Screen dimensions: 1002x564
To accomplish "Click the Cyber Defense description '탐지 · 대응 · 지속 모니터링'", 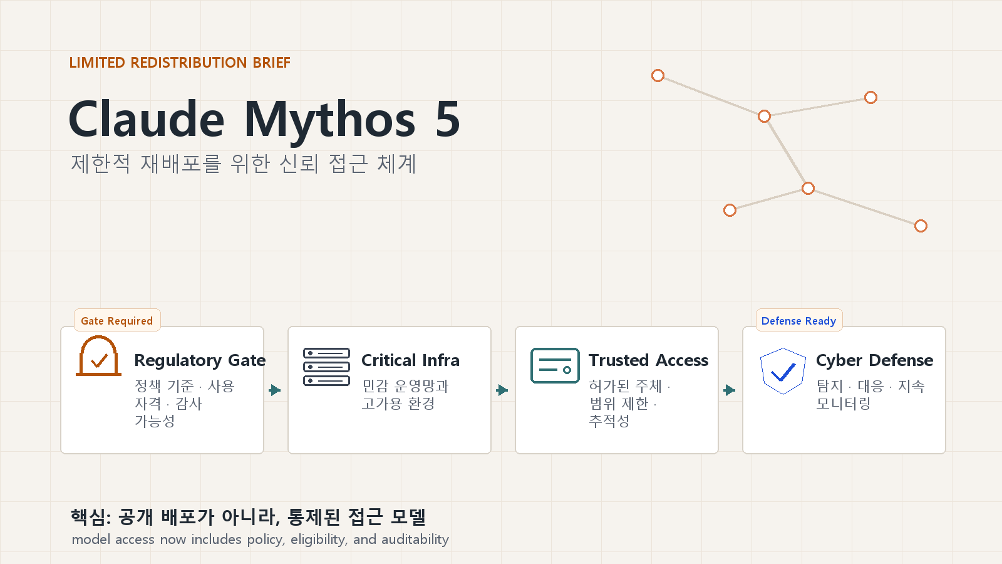I will [870, 395].
